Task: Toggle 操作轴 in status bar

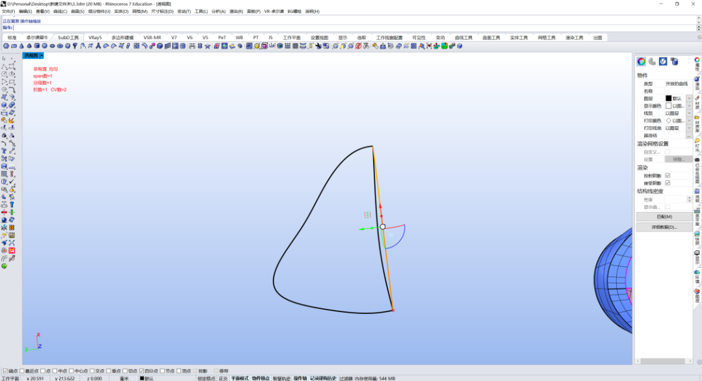Action: point(300,378)
